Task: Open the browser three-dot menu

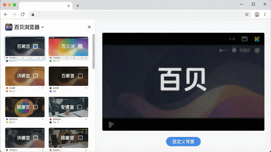Action: point(265,14)
